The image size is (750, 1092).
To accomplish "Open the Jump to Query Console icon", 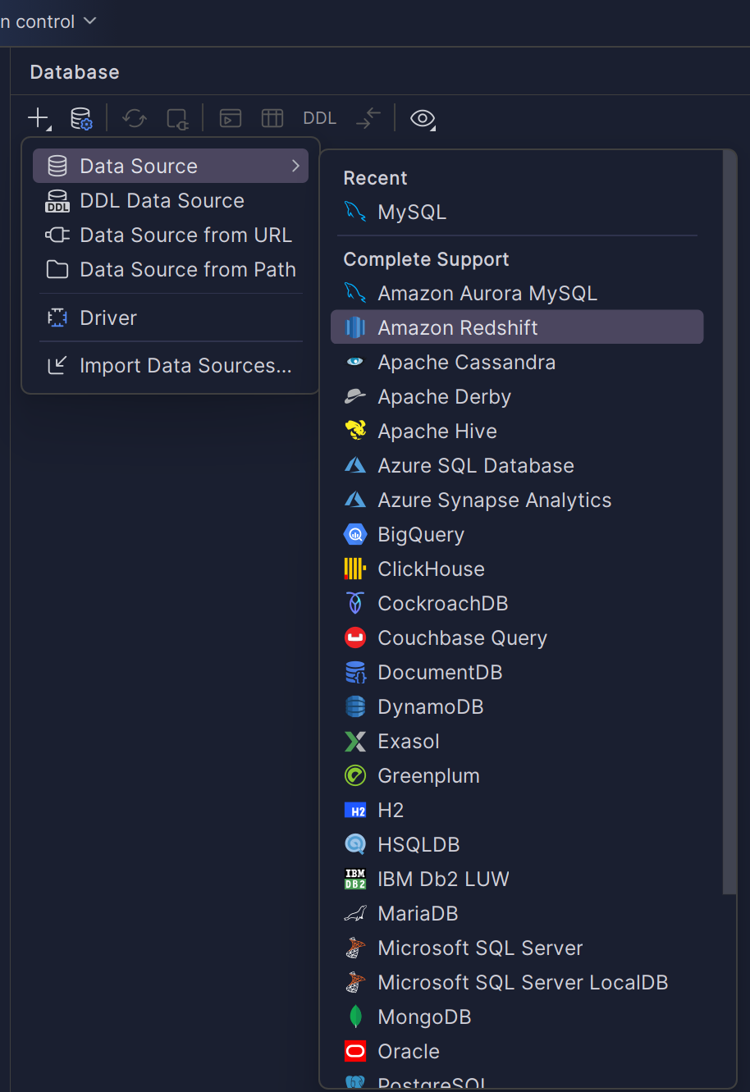I will pos(231,118).
